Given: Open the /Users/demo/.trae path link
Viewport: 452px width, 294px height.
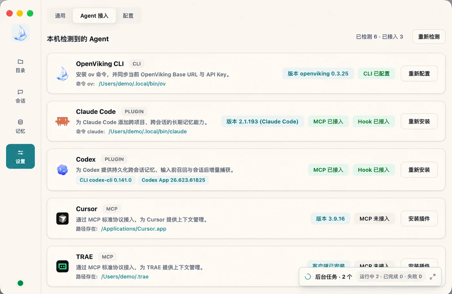Looking at the screenshot, I should [x=125, y=277].
